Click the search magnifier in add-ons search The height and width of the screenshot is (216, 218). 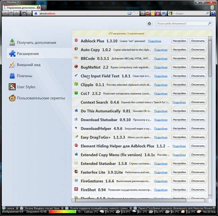210,23
